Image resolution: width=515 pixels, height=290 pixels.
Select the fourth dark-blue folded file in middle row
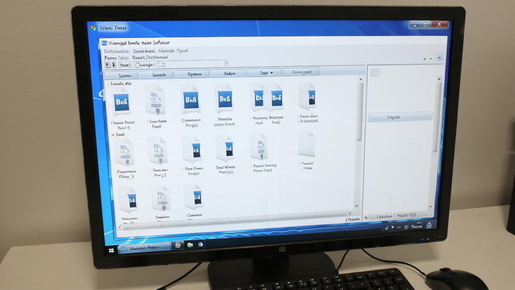pyautogui.click(x=225, y=149)
